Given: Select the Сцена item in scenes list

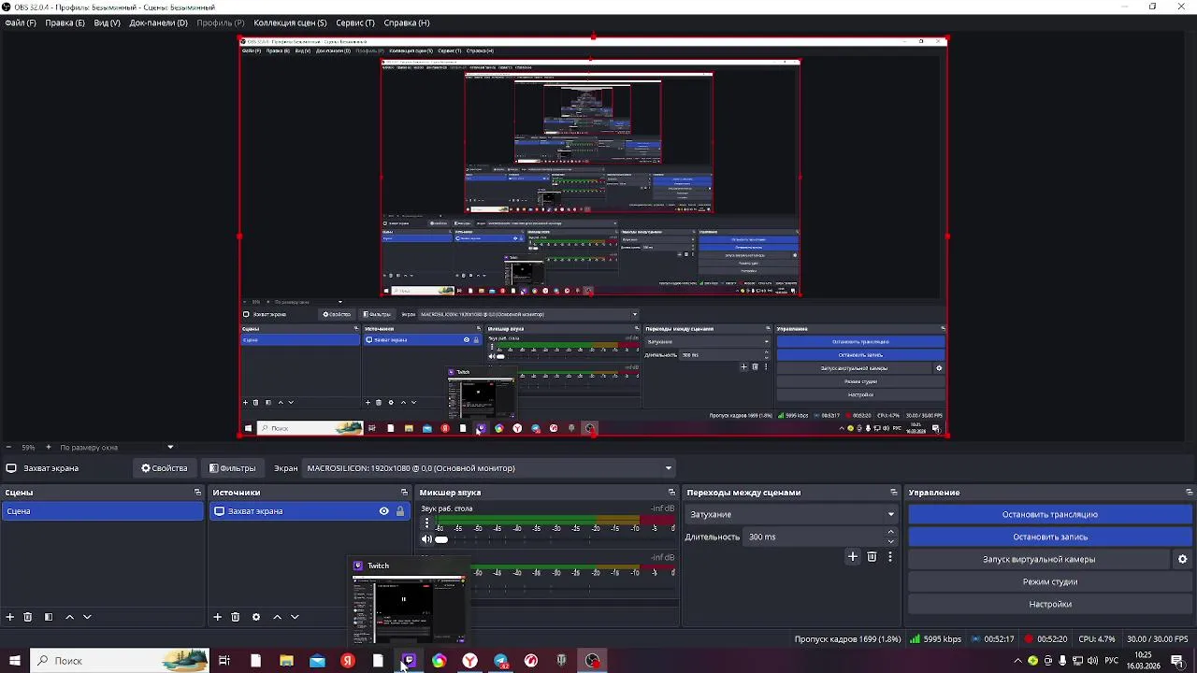Looking at the screenshot, I should [x=102, y=511].
